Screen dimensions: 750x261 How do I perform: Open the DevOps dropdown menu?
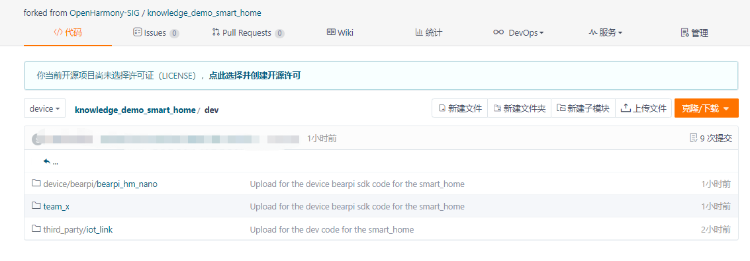tap(518, 33)
